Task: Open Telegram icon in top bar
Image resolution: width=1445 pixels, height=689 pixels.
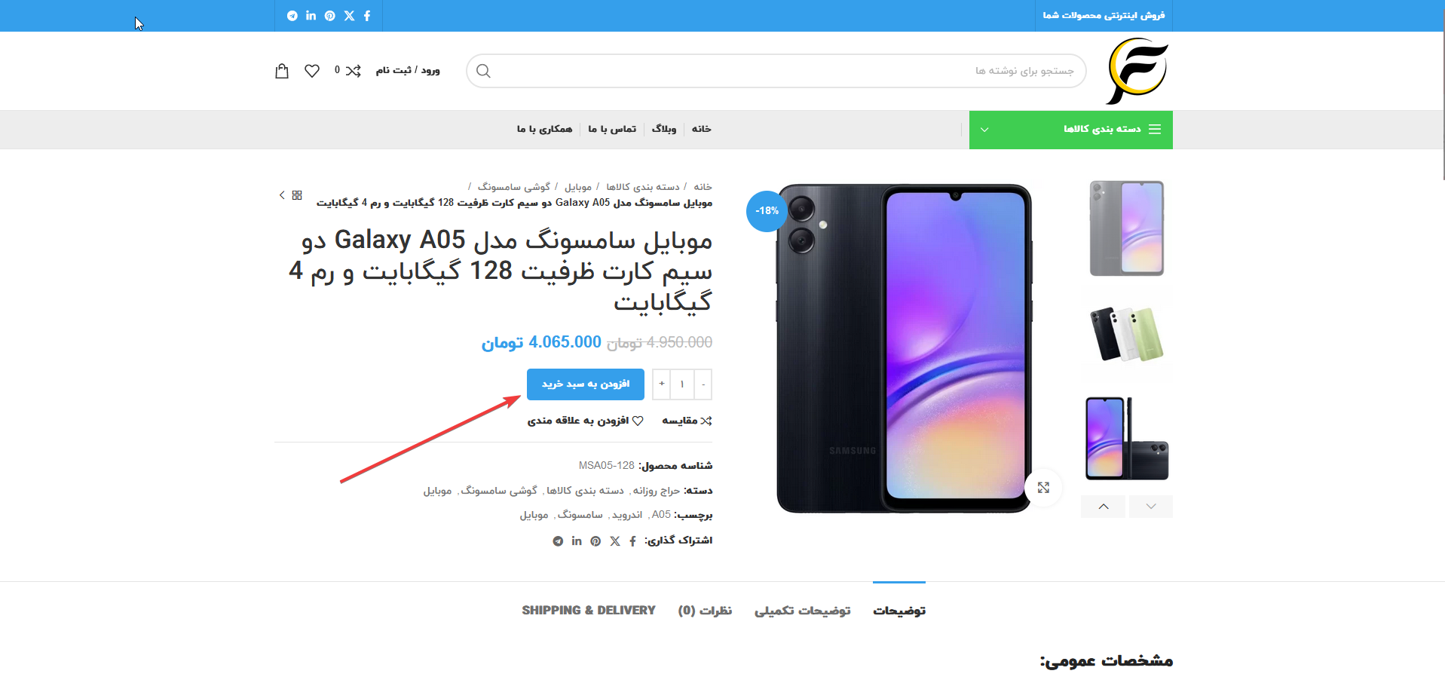Action: click(292, 16)
